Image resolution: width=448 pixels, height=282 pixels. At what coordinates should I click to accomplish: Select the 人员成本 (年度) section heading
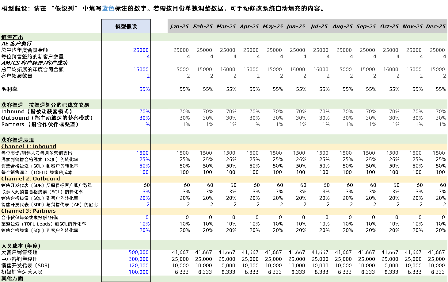click(21, 246)
